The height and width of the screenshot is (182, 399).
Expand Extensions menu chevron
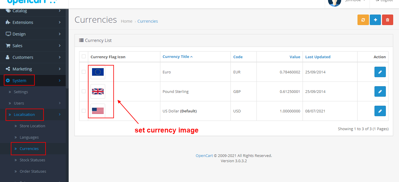click(60, 22)
